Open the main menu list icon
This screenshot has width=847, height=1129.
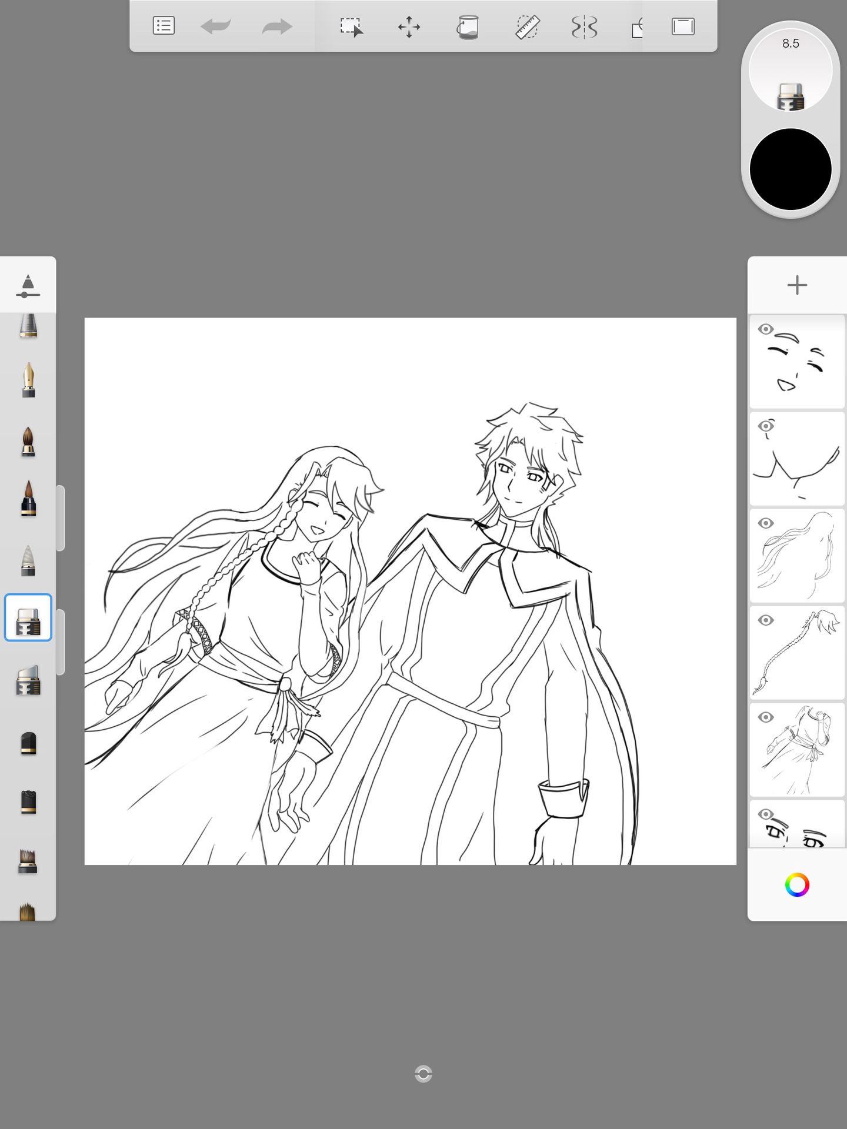164,26
